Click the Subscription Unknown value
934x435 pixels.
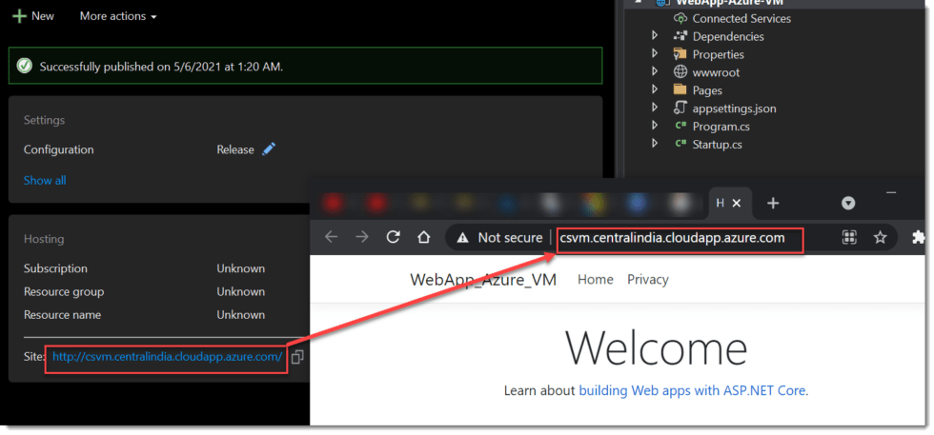pyautogui.click(x=240, y=268)
